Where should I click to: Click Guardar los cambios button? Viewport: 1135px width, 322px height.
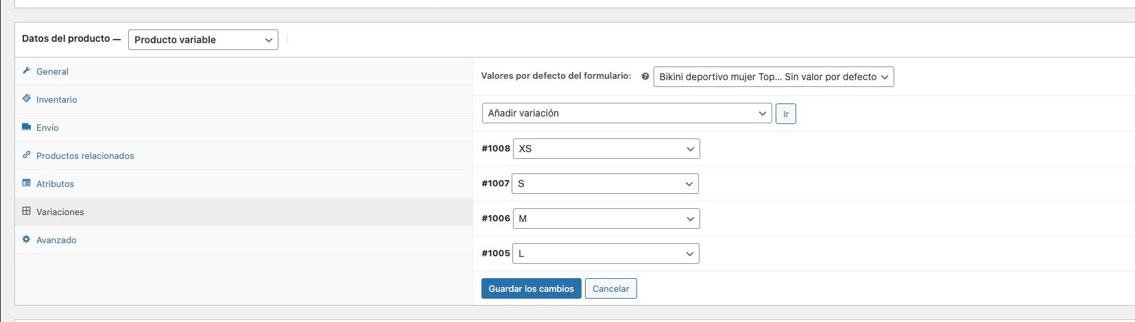pyautogui.click(x=531, y=288)
